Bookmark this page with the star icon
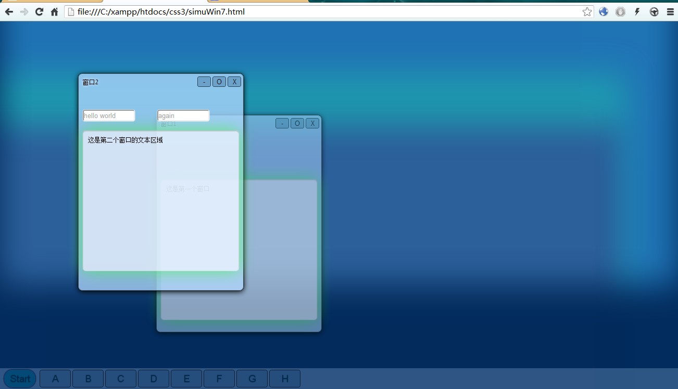The width and height of the screenshot is (678, 389). 587,11
